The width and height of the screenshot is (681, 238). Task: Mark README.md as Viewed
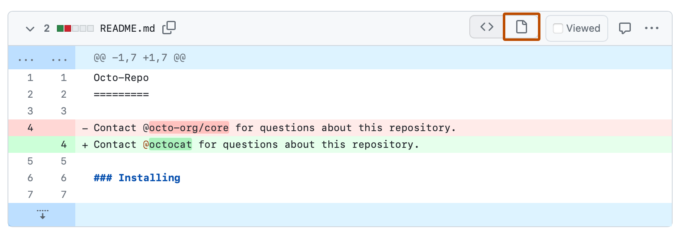click(558, 28)
